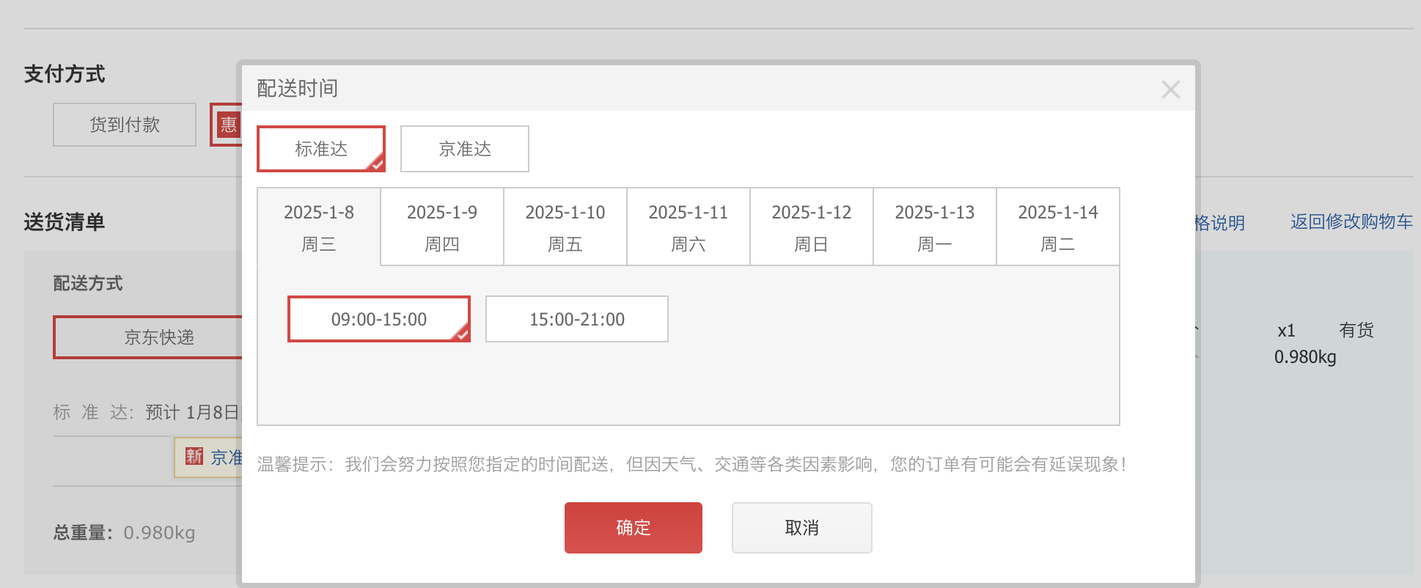The image size is (1421, 588).
Task: Switch to the 2025-1-11 周六 date tab
Action: click(689, 227)
